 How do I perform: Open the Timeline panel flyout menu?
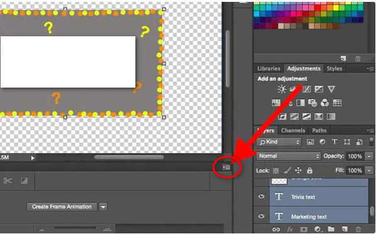click(x=226, y=167)
